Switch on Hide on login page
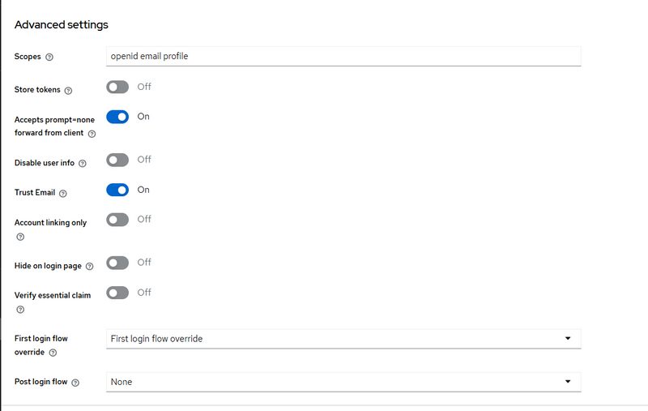This screenshot has height=411, width=648. point(118,263)
